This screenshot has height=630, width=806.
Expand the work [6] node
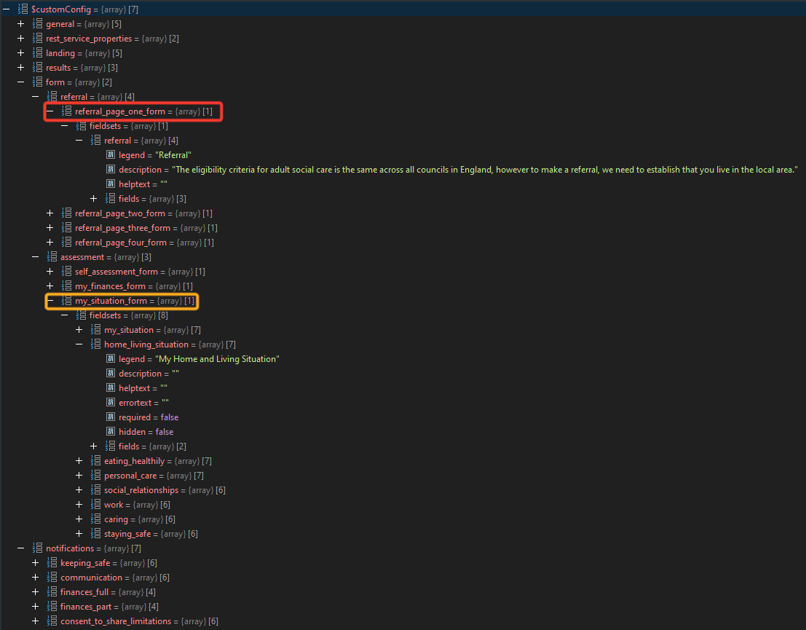[x=79, y=505]
